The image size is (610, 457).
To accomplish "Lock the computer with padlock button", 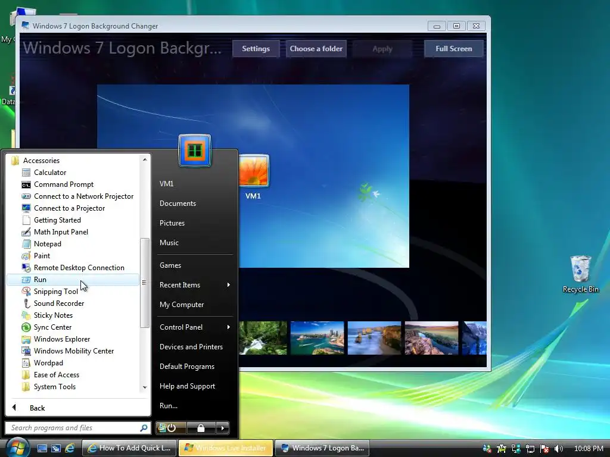I will [x=201, y=428].
